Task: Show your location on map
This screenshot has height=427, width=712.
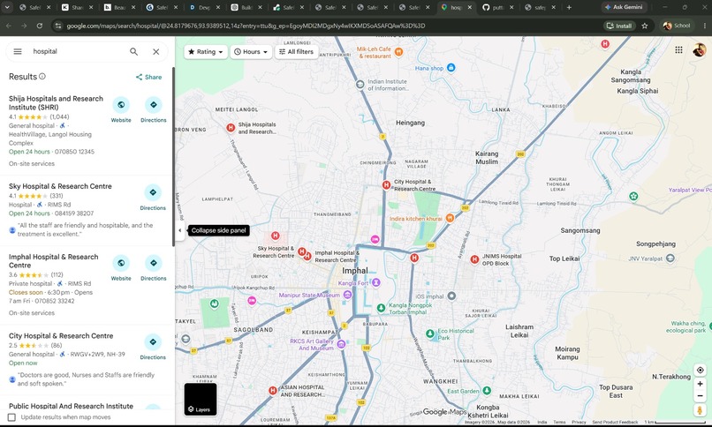Action: 700,370
